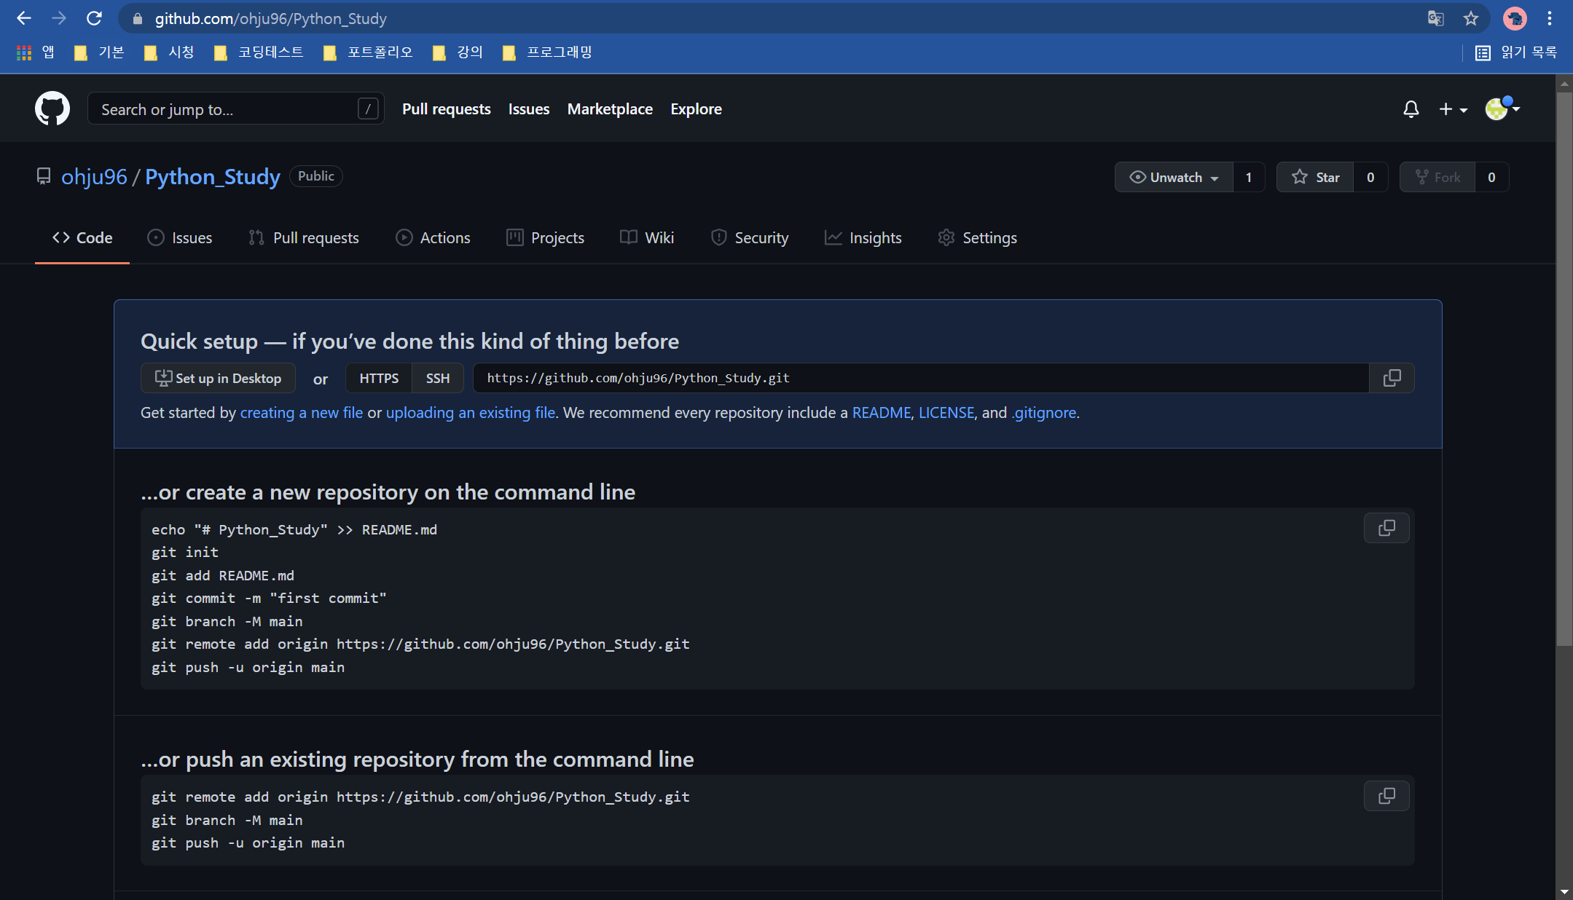This screenshot has width=1573, height=900.
Task: Bookmark this page with the star icon
Action: tap(1470, 18)
